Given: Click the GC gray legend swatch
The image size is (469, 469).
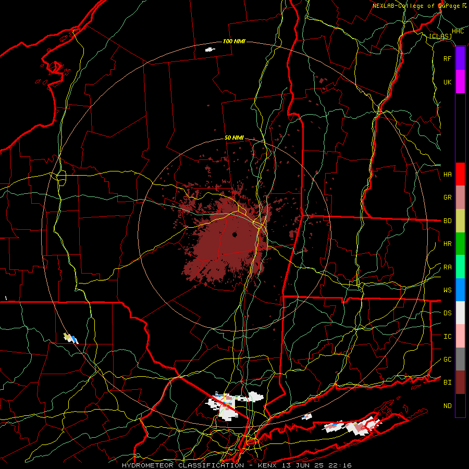Looking at the screenshot, I should click(x=460, y=359).
